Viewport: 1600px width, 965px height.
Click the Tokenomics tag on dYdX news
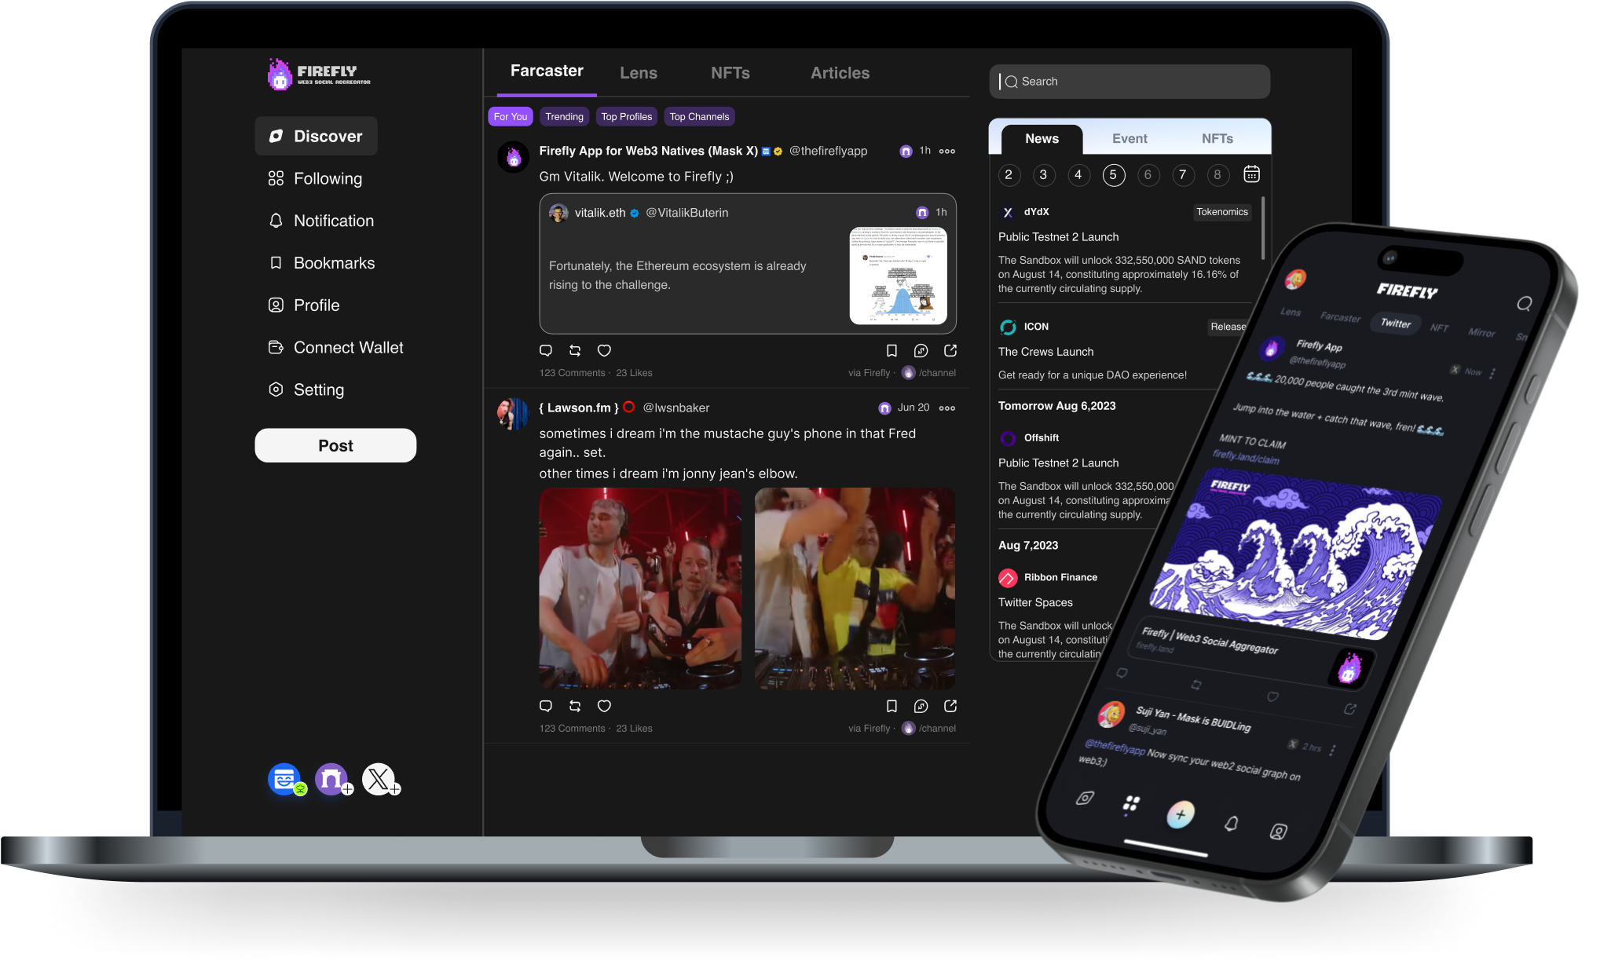pos(1222,212)
